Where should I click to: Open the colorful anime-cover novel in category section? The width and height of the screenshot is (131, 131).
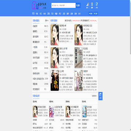pos(51,111)
